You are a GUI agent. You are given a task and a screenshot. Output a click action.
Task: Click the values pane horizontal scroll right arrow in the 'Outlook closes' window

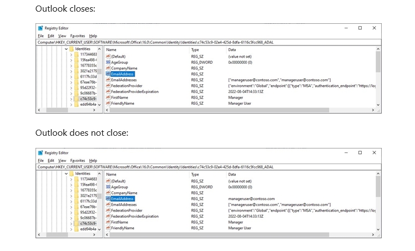coord(373,110)
